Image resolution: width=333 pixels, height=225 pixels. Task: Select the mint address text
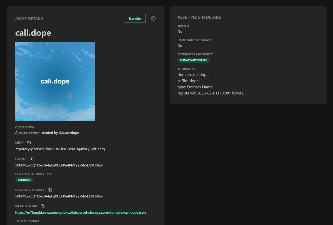[x=60, y=149]
